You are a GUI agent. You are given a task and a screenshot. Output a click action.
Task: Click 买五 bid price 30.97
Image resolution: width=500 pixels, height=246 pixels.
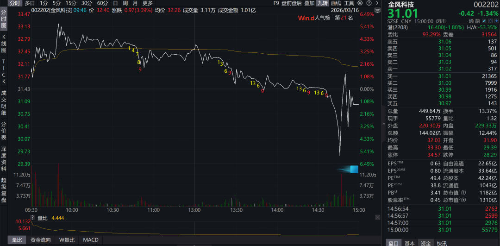pyautogui.click(x=445, y=103)
